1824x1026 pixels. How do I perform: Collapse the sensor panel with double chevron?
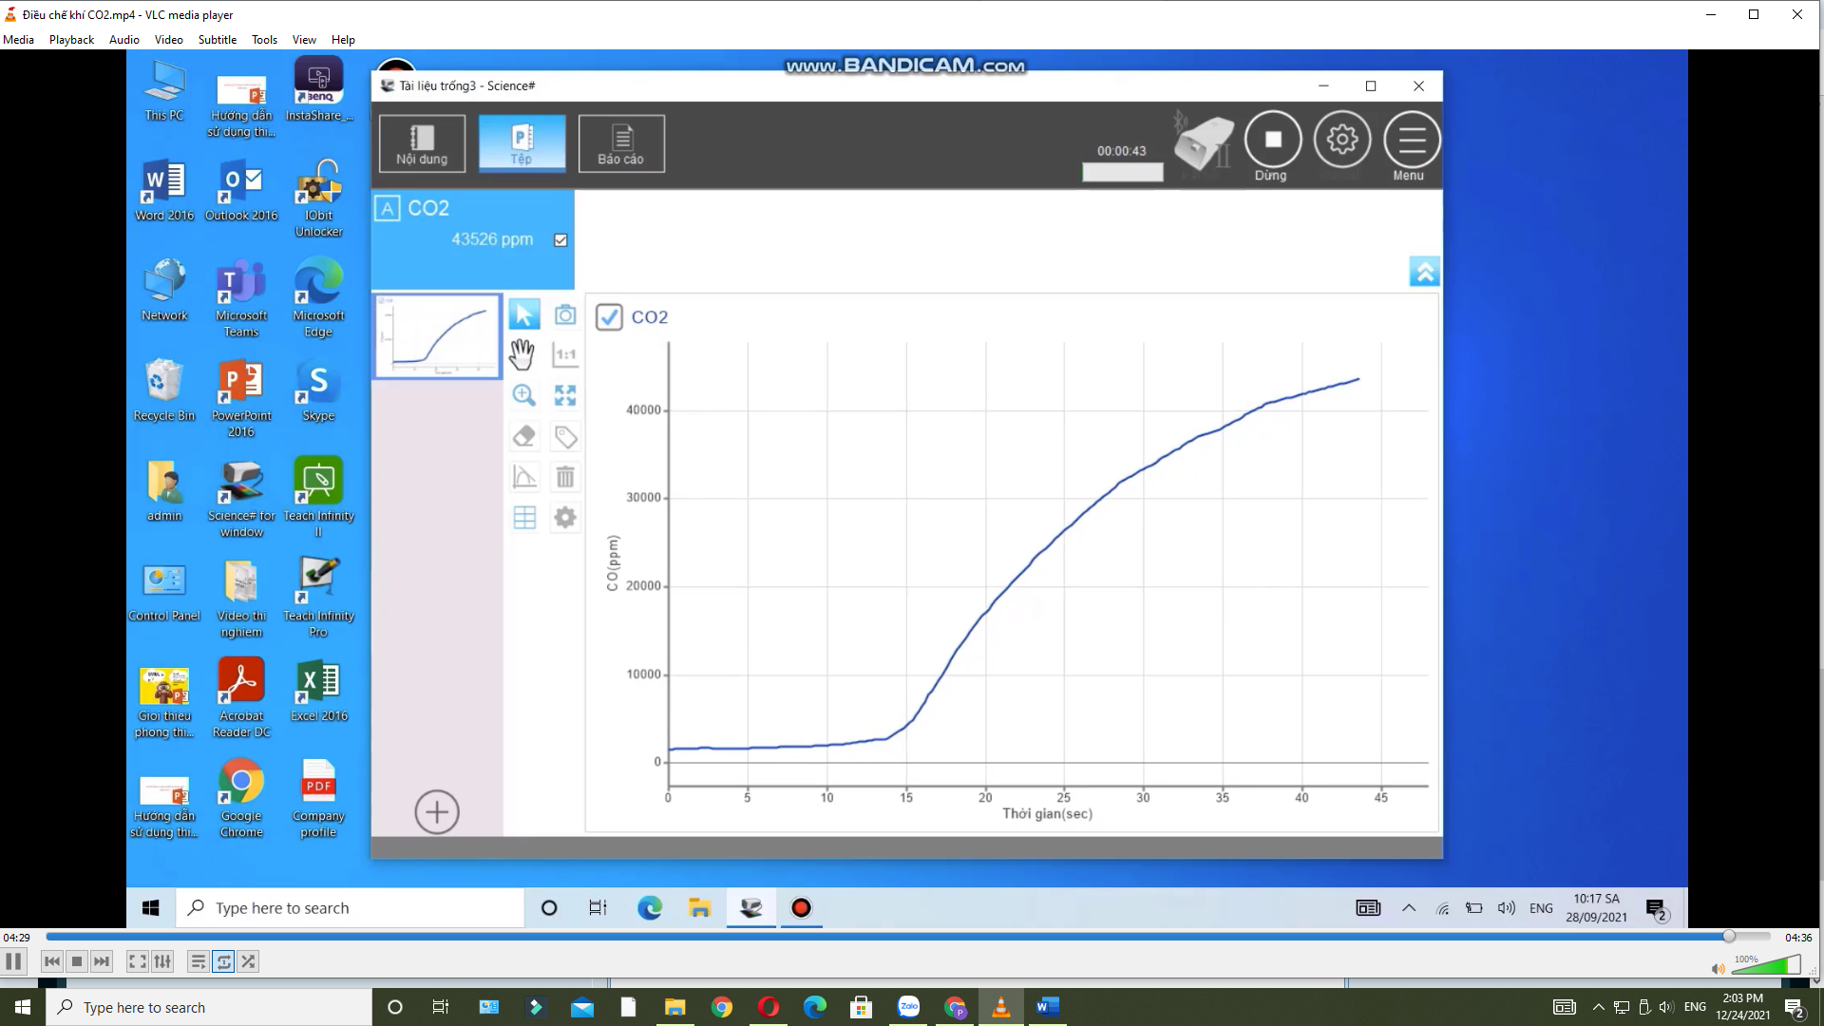click(x=1424, y=272)
